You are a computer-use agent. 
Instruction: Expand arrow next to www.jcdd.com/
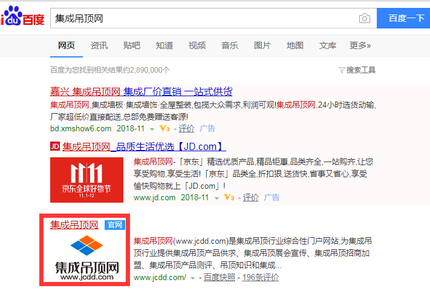[x=192, y=278]
